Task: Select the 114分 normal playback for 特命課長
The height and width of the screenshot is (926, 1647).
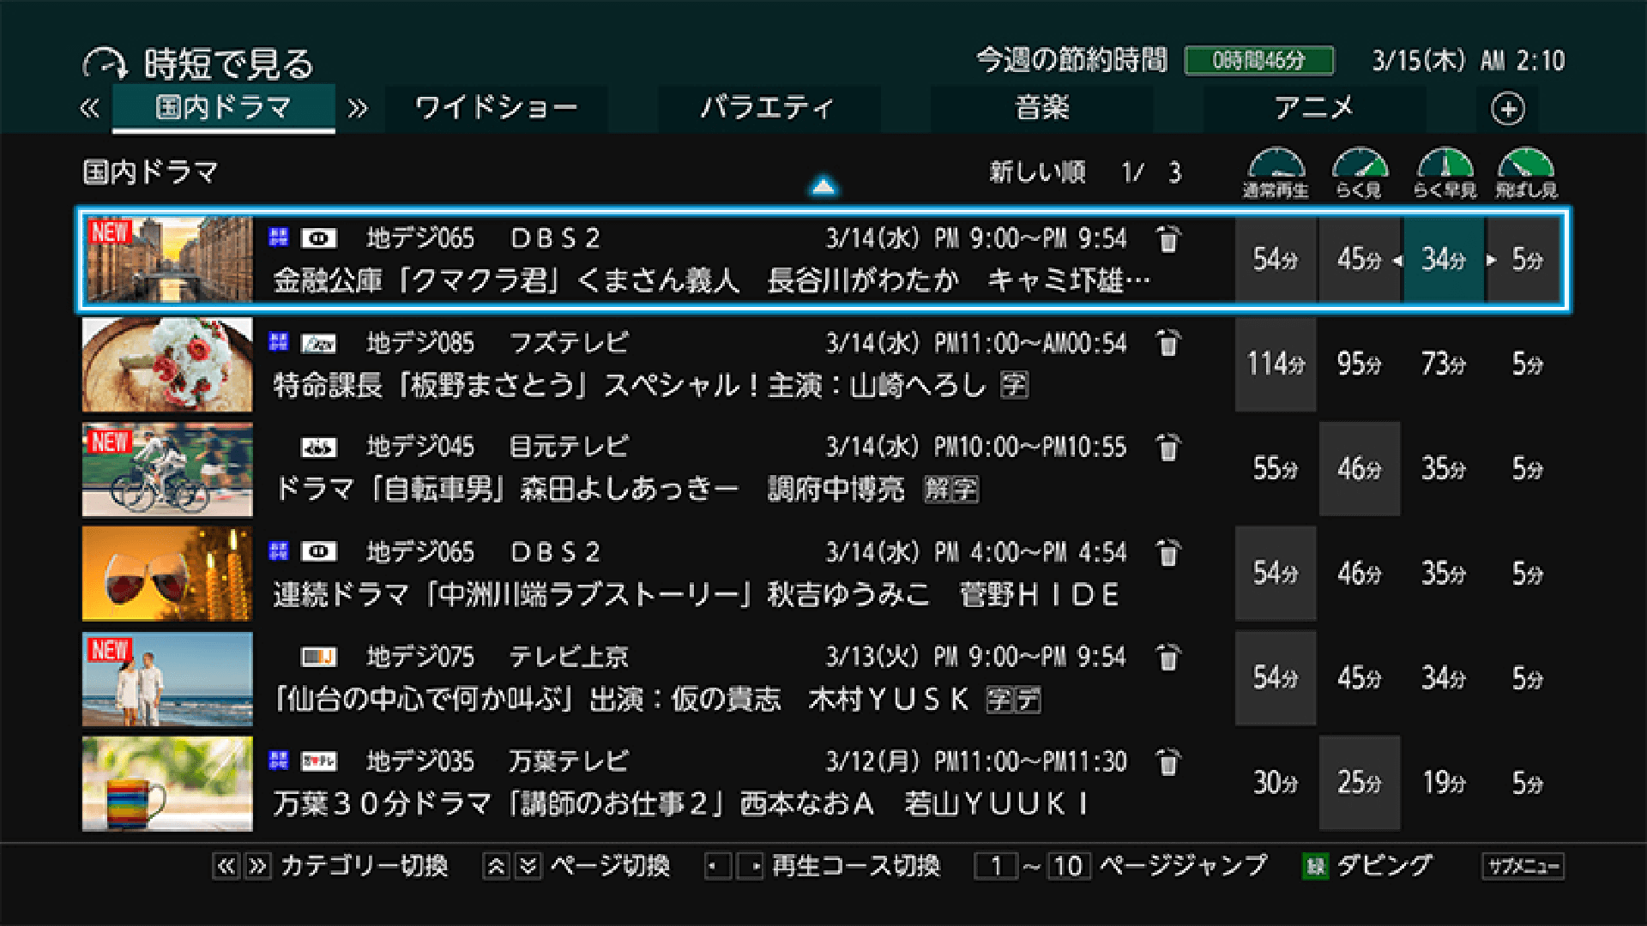Action: coord(1276,364)
